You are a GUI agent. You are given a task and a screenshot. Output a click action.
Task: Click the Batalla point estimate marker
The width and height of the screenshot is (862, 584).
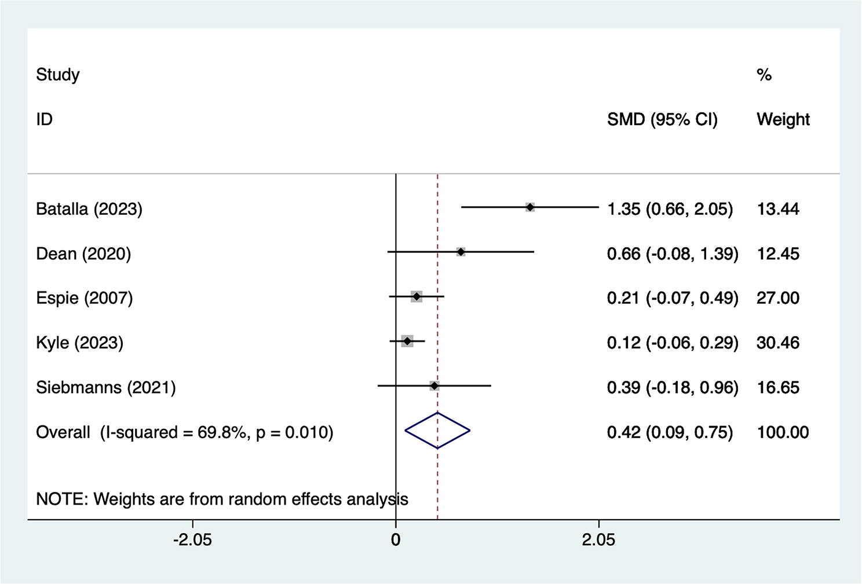pyautogui.click(x=529, y=207)
